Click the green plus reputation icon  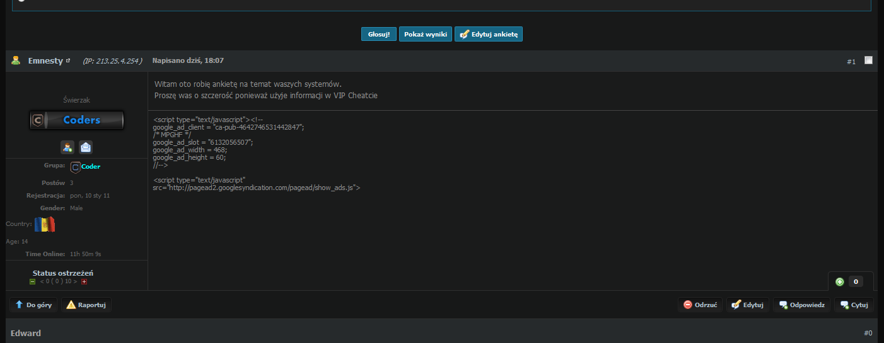(x=839, y=282)
